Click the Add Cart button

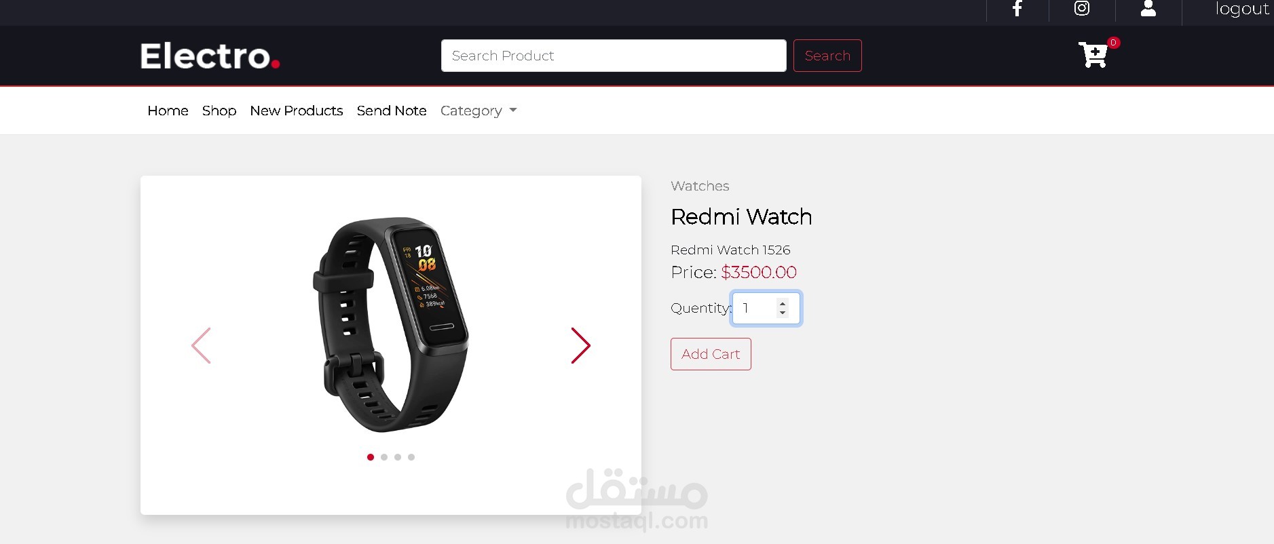tap(711, 354)
